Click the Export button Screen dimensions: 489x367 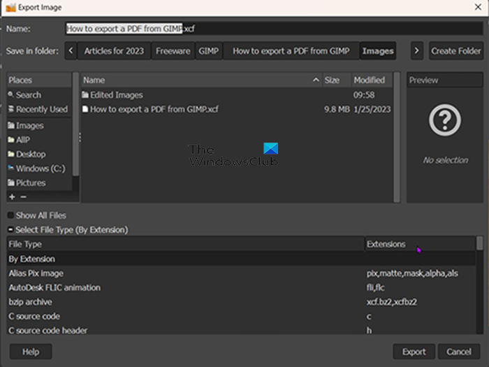414,352
